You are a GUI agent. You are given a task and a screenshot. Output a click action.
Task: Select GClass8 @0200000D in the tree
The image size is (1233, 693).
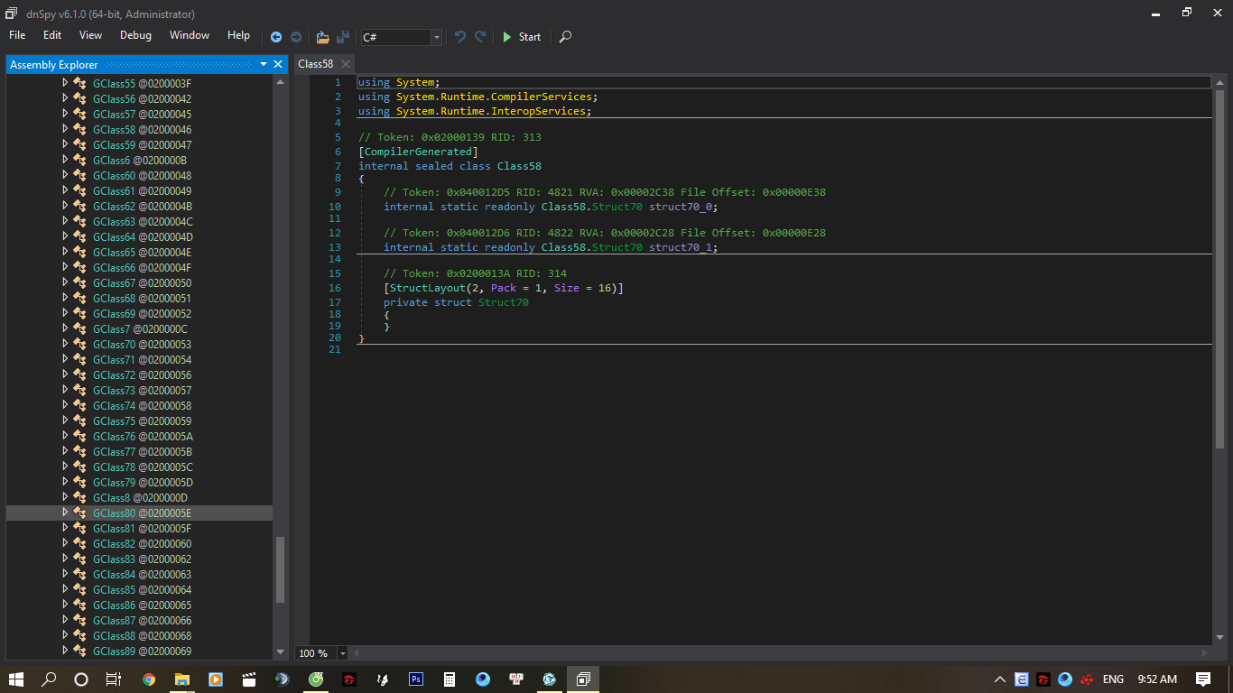coord(140,497)
